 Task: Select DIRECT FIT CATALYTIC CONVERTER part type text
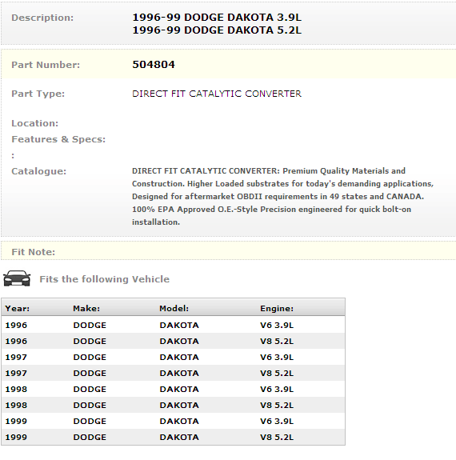(x=217, y=94)
